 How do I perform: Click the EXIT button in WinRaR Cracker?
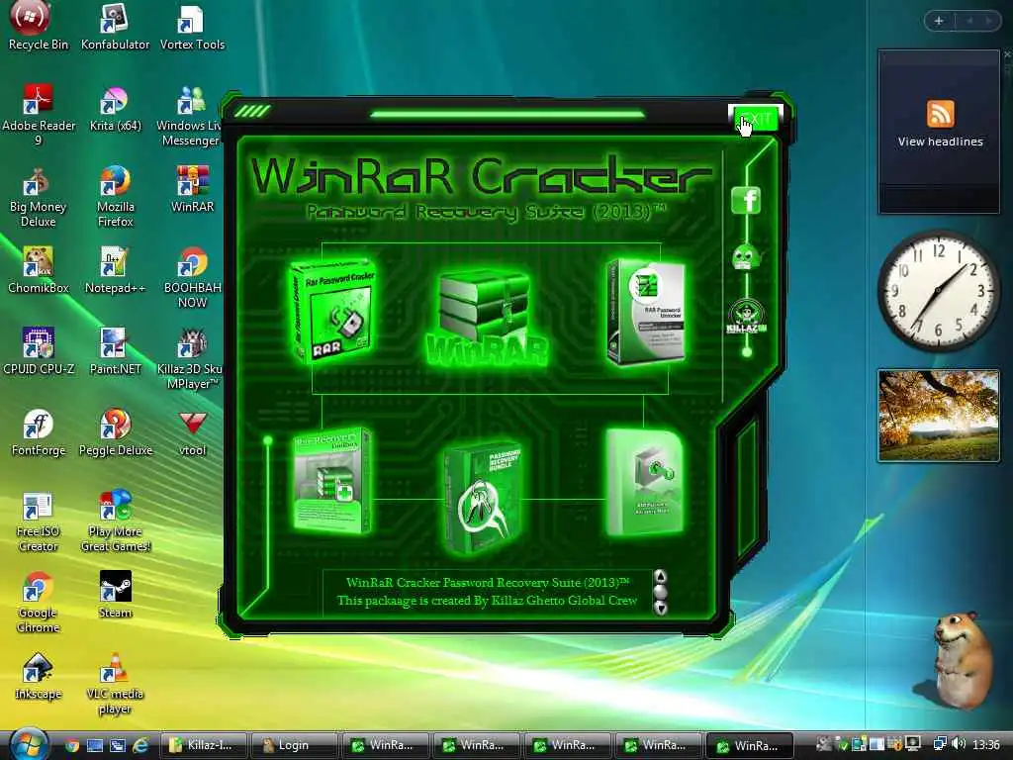[x=756, y=119]
